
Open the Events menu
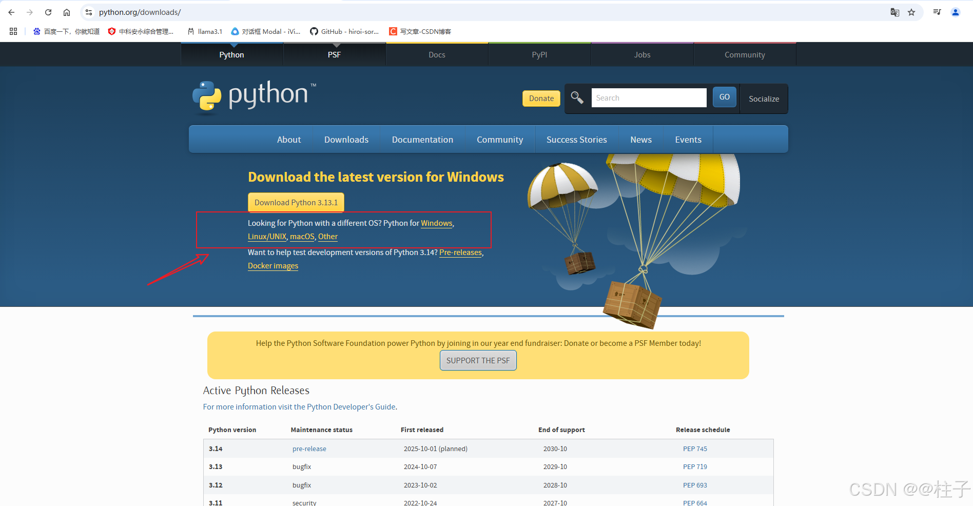(688, 140)
